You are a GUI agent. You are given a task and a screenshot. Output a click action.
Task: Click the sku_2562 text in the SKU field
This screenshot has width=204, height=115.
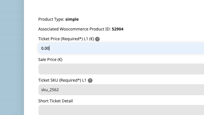pyautogui.click(x=50, y=90)
